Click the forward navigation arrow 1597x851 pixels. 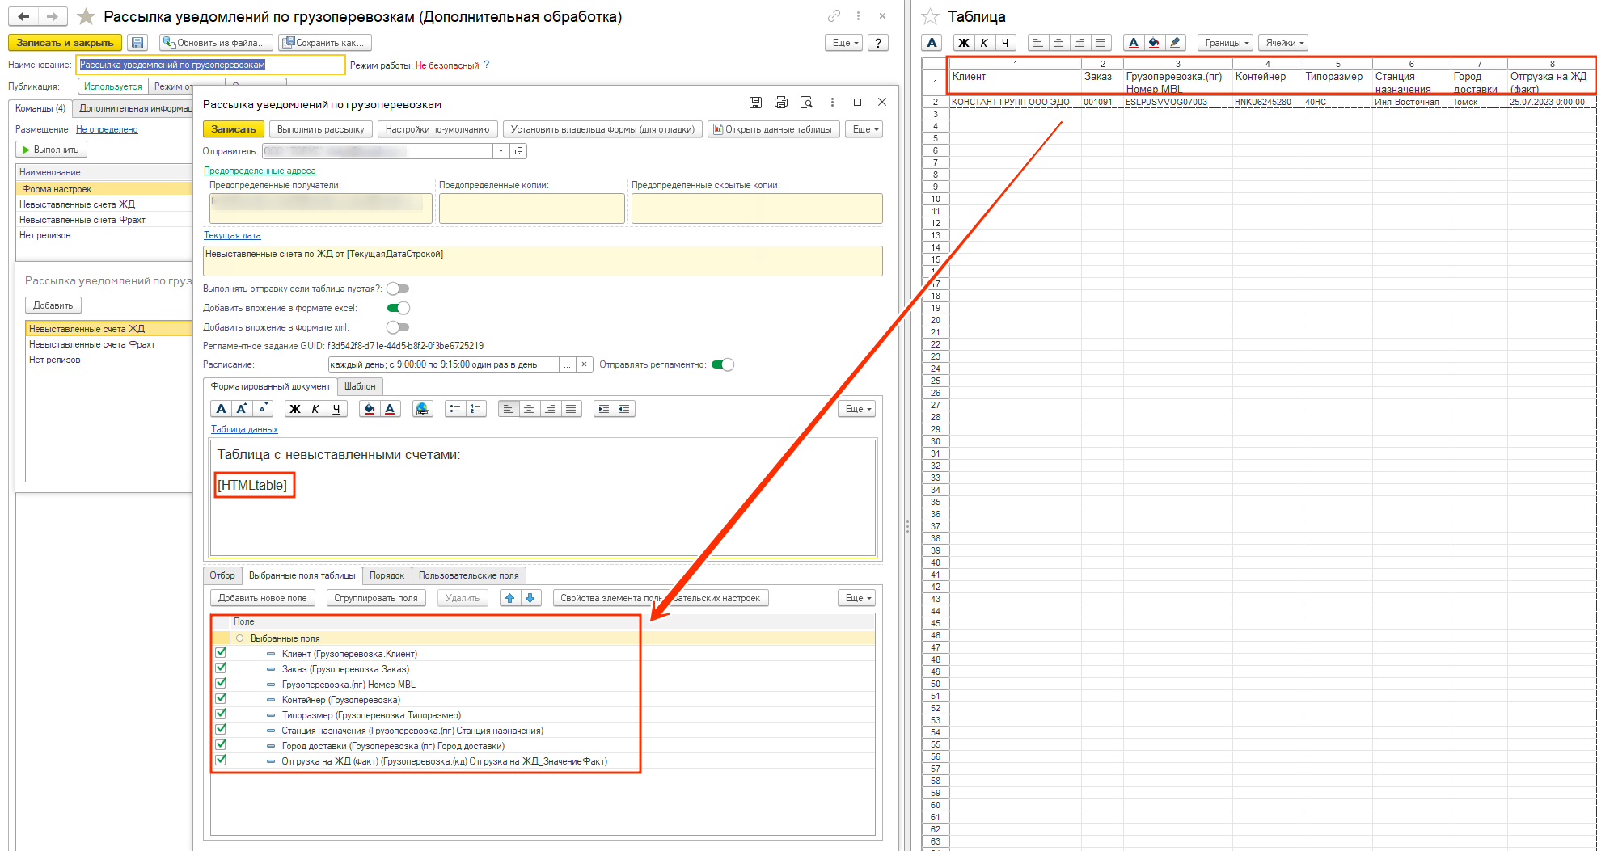point(52,16)
